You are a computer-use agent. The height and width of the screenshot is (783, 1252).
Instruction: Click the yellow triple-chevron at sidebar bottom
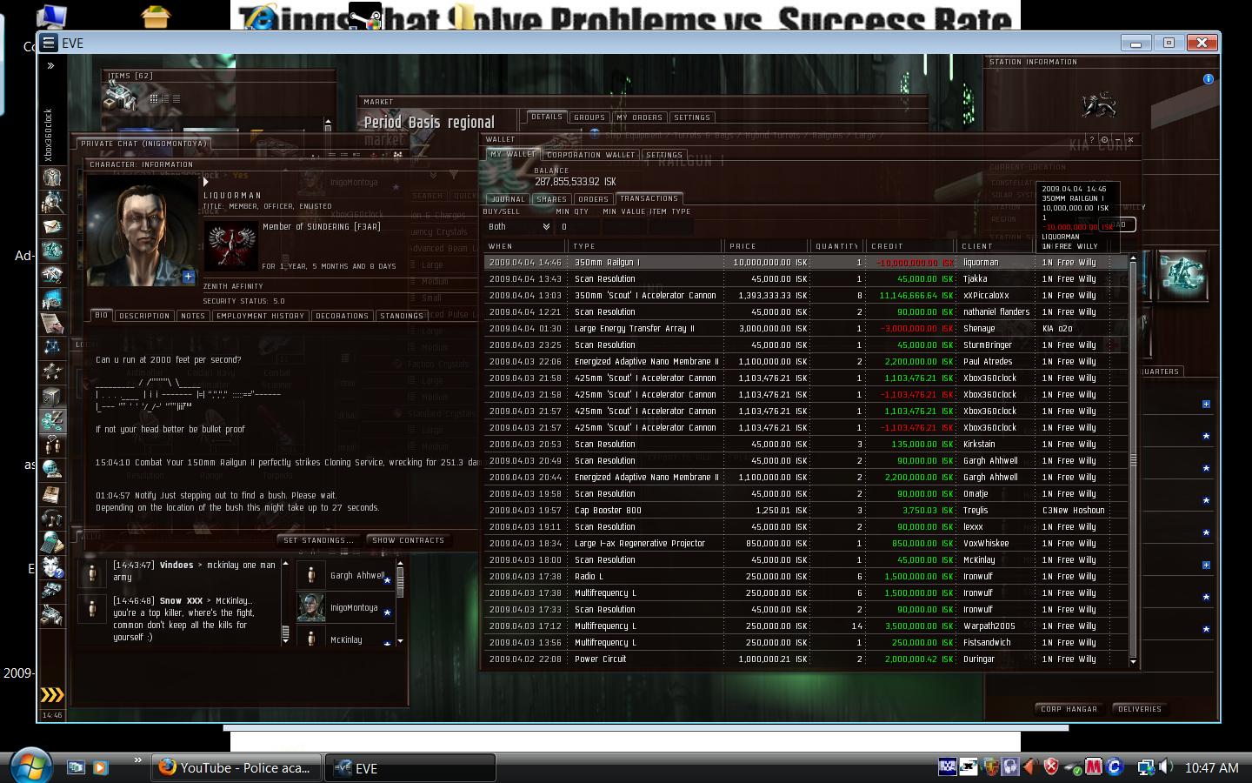pos(52,694)
